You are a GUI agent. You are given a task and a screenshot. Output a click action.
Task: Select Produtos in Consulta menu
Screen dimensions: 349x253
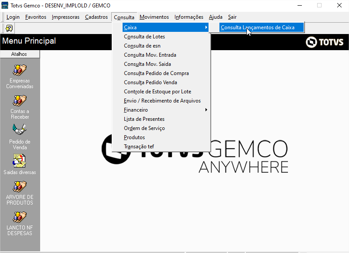166,137
